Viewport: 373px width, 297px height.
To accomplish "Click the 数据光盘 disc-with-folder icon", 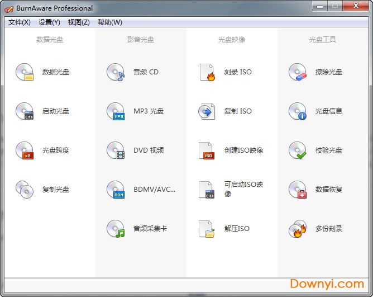I will tap(25, 72).
